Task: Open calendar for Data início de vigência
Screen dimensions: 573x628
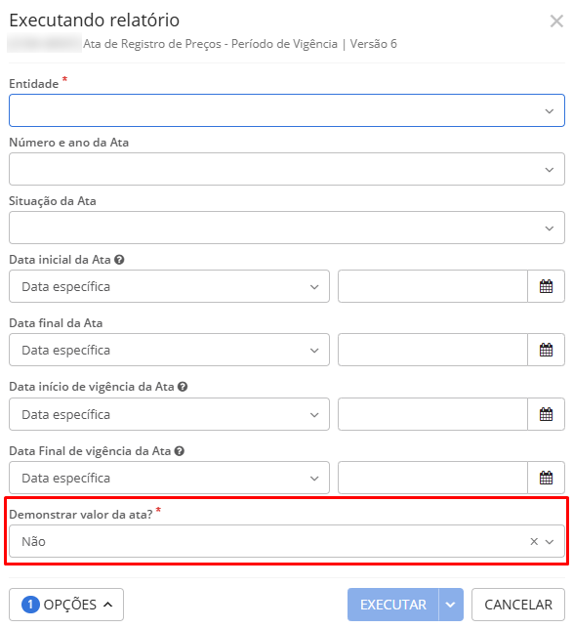Action: (546, 414)
